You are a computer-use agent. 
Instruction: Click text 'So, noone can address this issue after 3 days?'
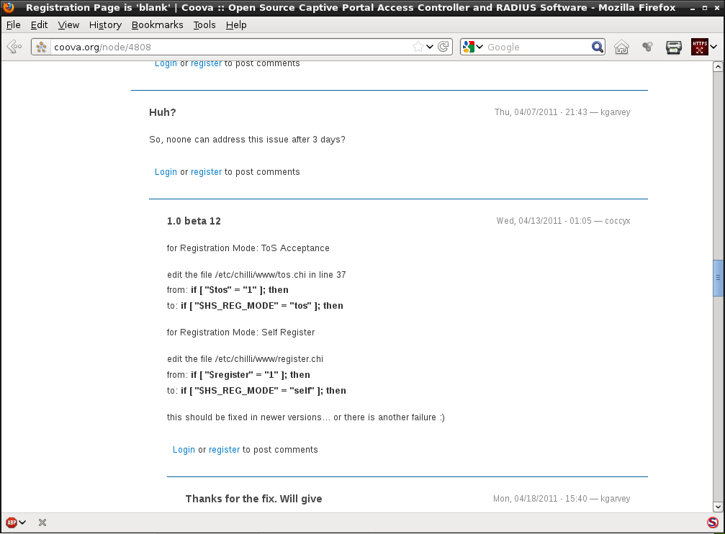pyautogui.click(x=247, y=140)
